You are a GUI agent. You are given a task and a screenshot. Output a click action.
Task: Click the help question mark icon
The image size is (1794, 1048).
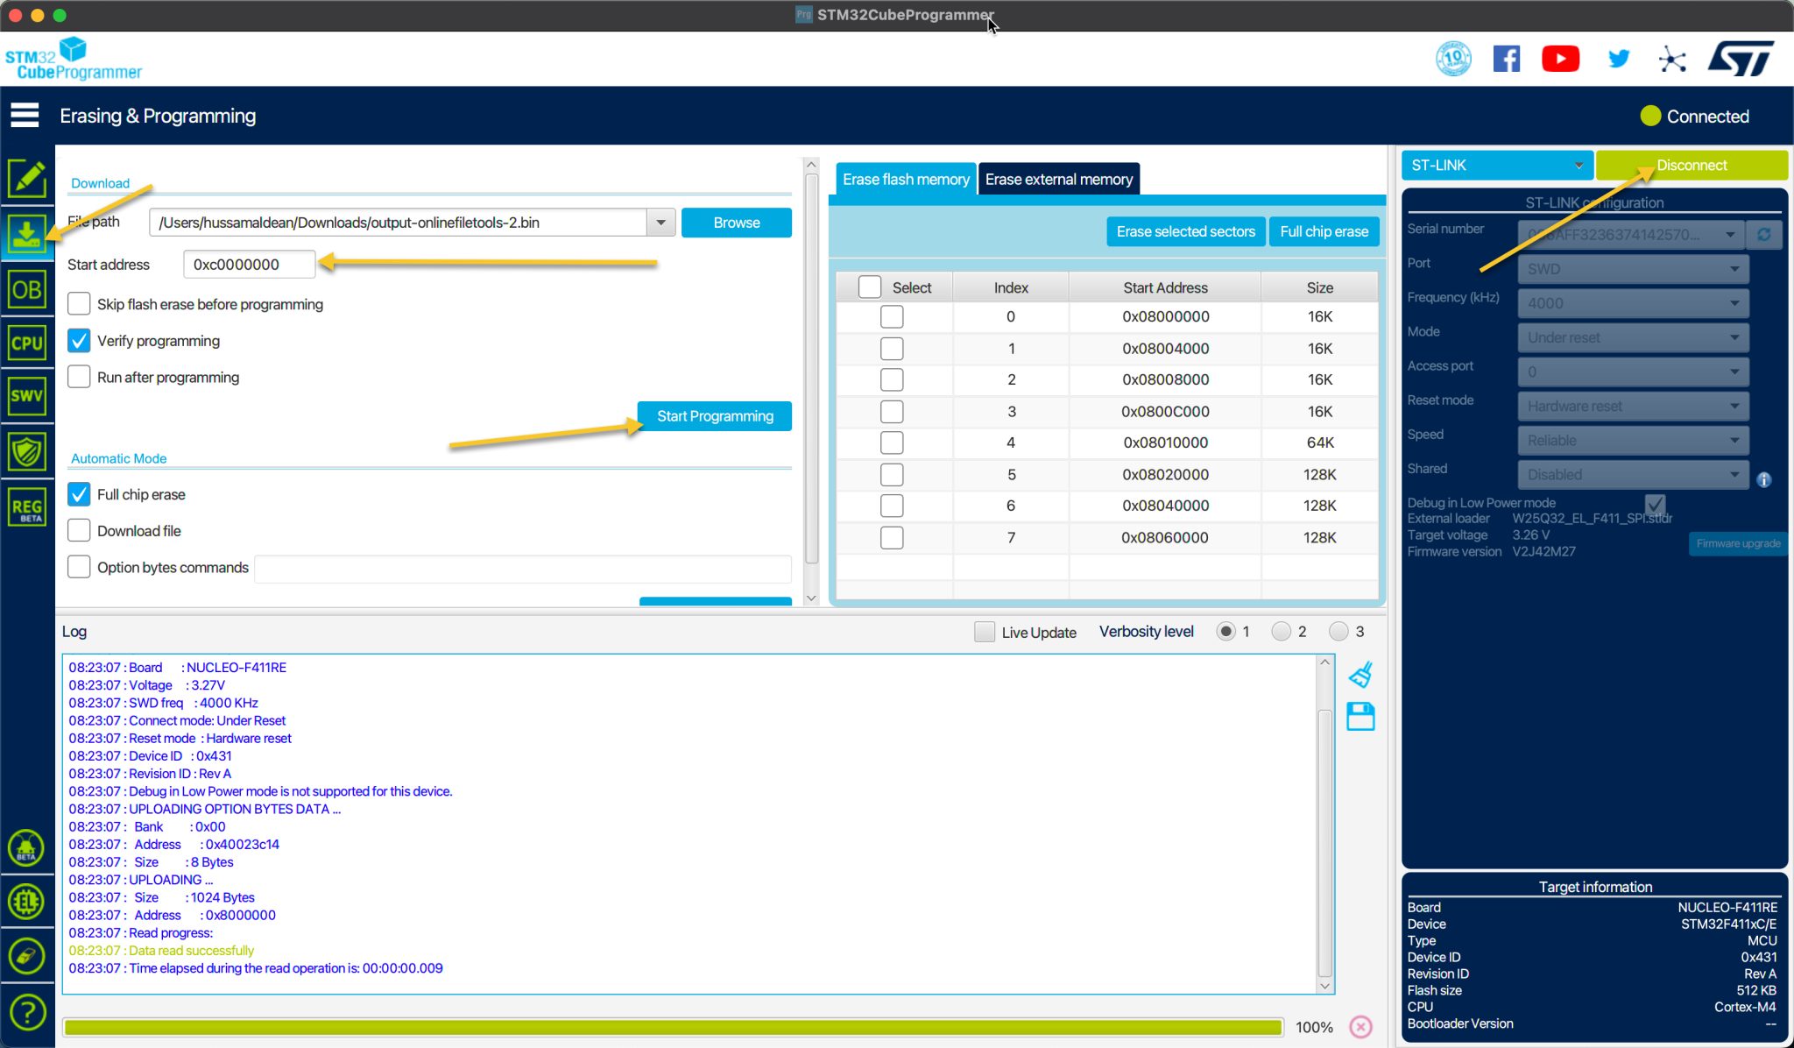coord(26,1012)
